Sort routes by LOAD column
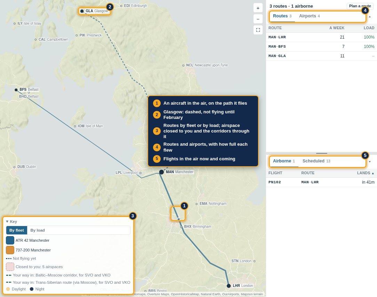Viewport: 377px width, 297px height. [369, 28]
